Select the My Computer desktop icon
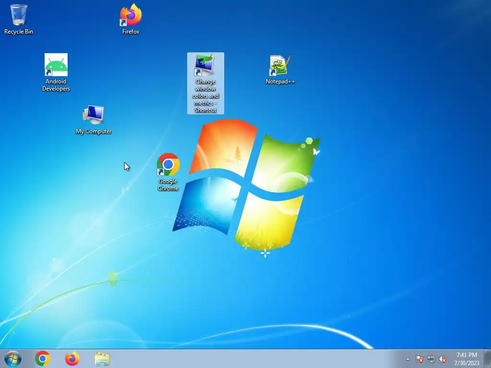491x368 pixels. [94, 120]
